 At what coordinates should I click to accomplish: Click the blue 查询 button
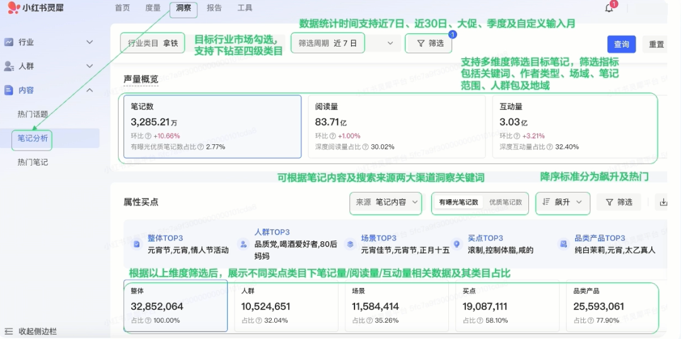click(x=621, y=44)
